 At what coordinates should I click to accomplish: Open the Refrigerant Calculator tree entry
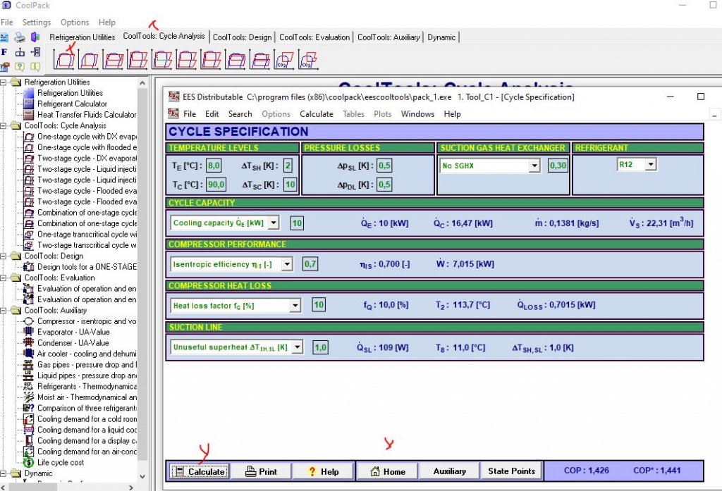(72, 104)
